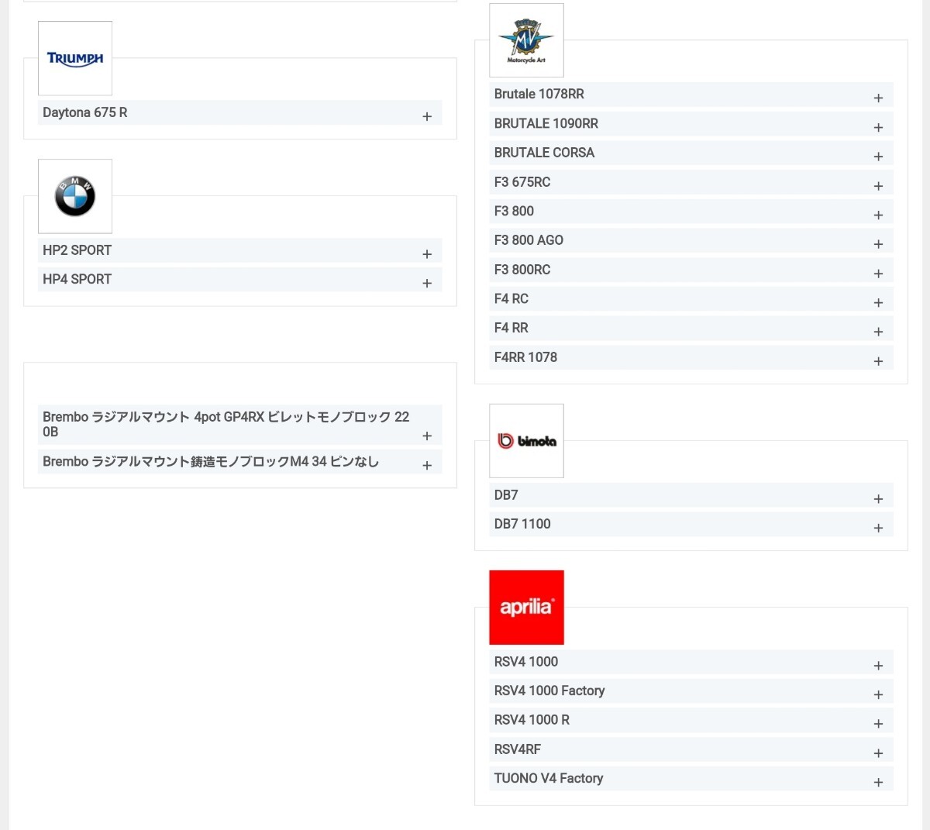This screenshot has height=830, width=930.
Task: Expand HP2 SPORT plus icon
Action: pos(427,254)
